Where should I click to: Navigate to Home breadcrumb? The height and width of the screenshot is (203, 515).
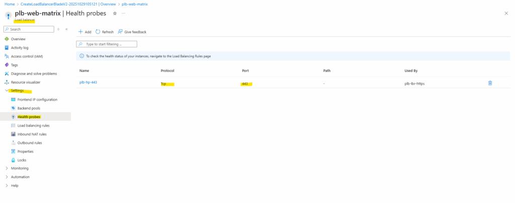[8, 4]
